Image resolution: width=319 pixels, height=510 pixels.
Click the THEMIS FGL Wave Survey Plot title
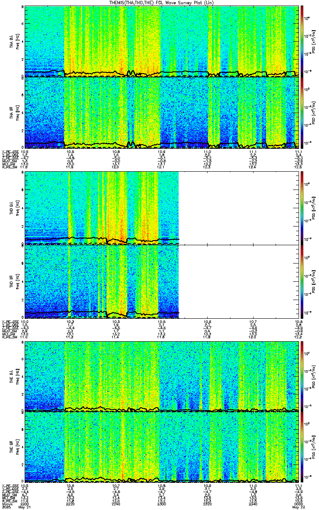tap(162, 3)
